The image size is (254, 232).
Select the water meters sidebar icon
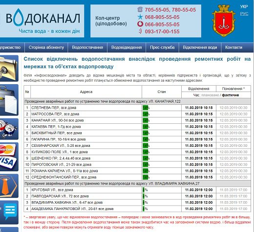pyautogui.click(x=9, y=129)
